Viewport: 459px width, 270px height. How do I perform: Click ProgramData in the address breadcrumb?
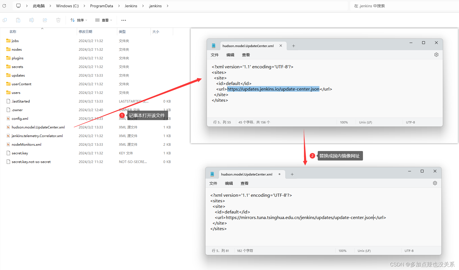[102, 6]
